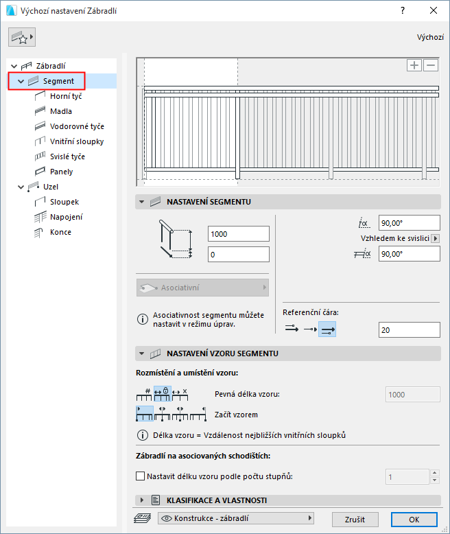This screenshot has height=534, width=450.
Task: Select Panely tree item
Action: pos(61,172)
